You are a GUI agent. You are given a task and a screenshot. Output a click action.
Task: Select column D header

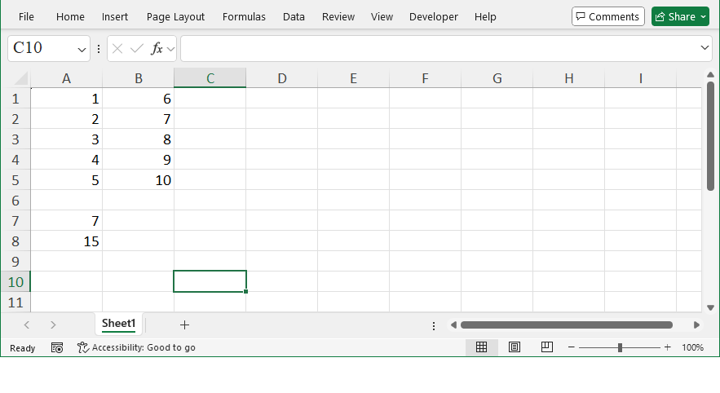tap(282, 78)
